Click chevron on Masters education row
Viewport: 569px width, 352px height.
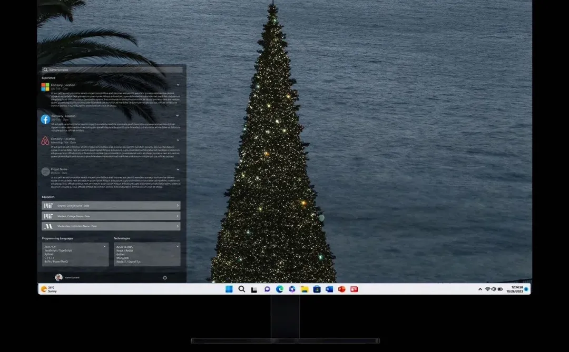click(x=178, y=216)
